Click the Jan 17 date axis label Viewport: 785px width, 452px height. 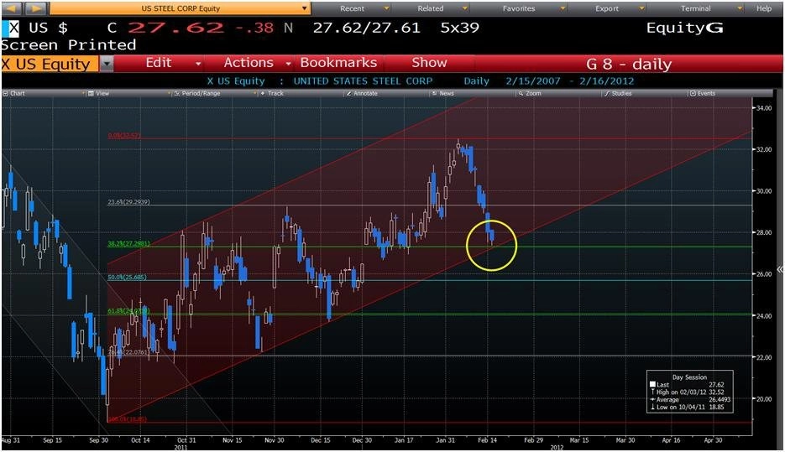(404, 440)
